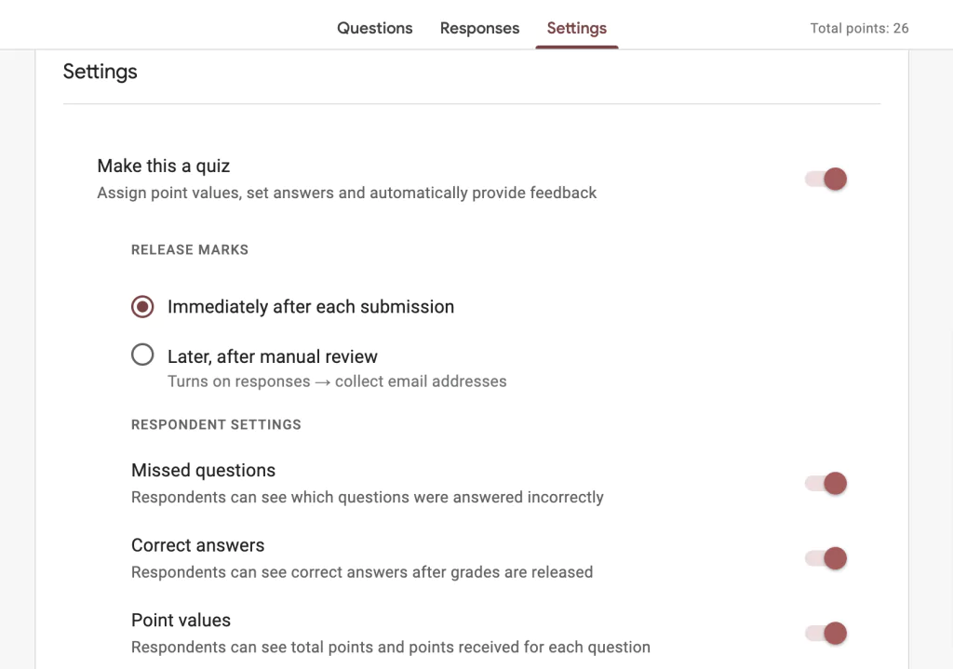Viewport: 953px width, 669px height.
Task: Select the Settings tab
Action: (576, 28)
